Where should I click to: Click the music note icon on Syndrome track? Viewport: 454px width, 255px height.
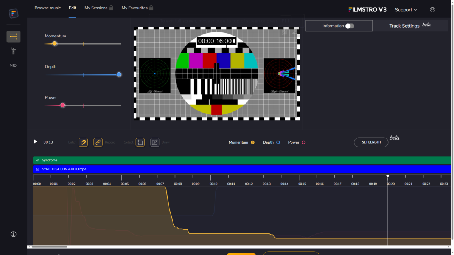coord(37,160)
